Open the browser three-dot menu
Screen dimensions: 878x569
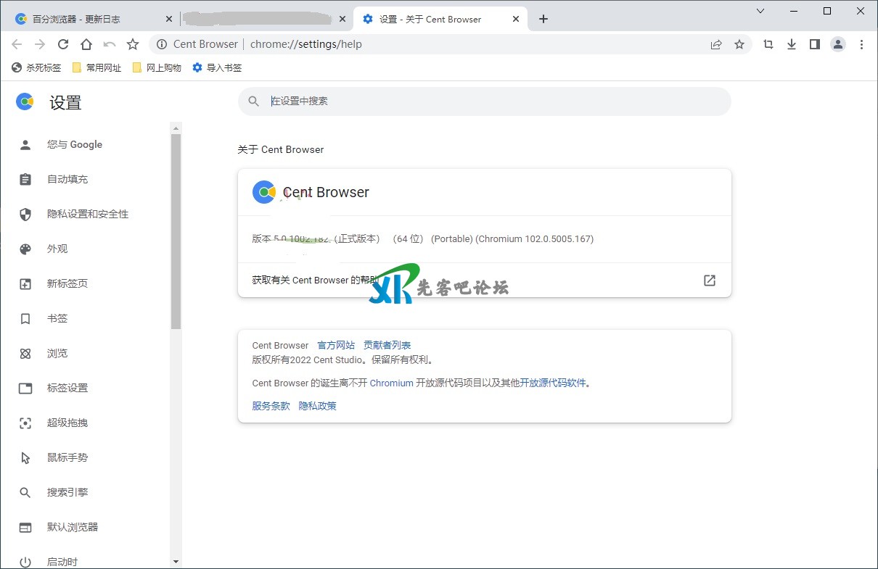861,44
